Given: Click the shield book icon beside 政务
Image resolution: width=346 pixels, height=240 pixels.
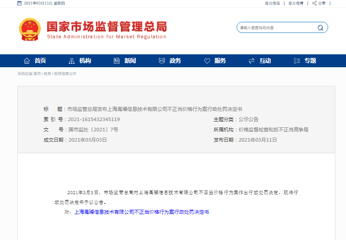Looking at the screenshot, I should (162, 61).
